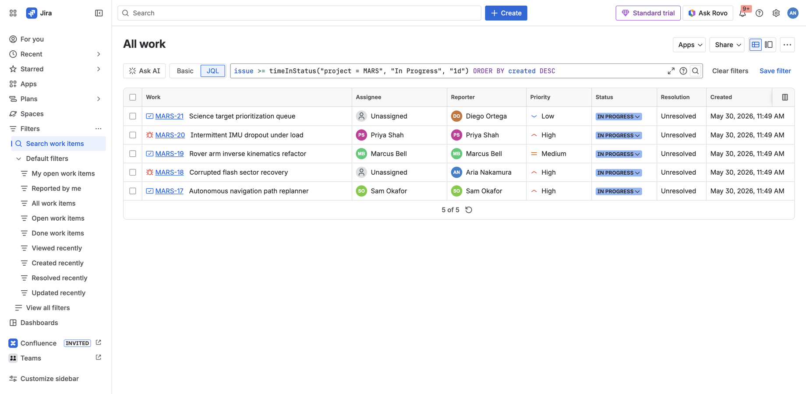This screenshot has height=394, width=806.
Task: Expand the Recent menu chevron
Action: pos(99,54)
